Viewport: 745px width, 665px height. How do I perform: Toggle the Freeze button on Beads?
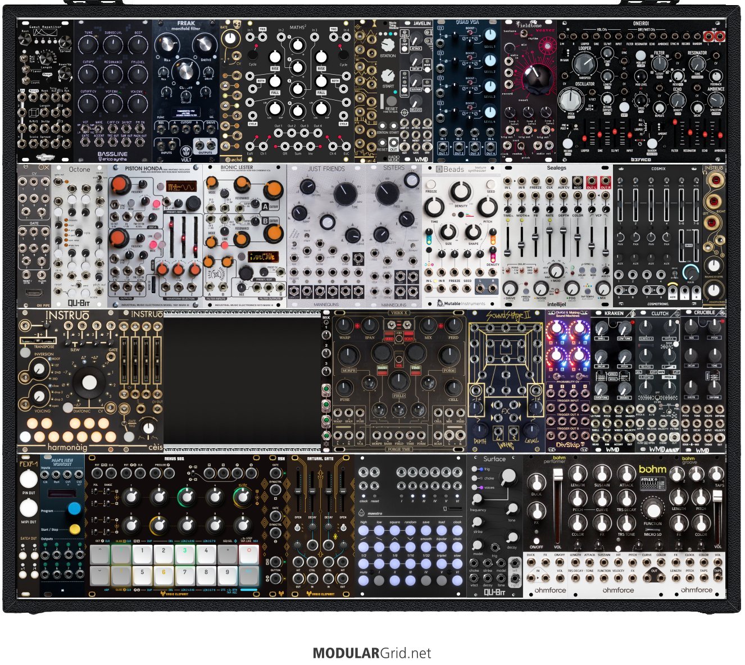point(431,185)
